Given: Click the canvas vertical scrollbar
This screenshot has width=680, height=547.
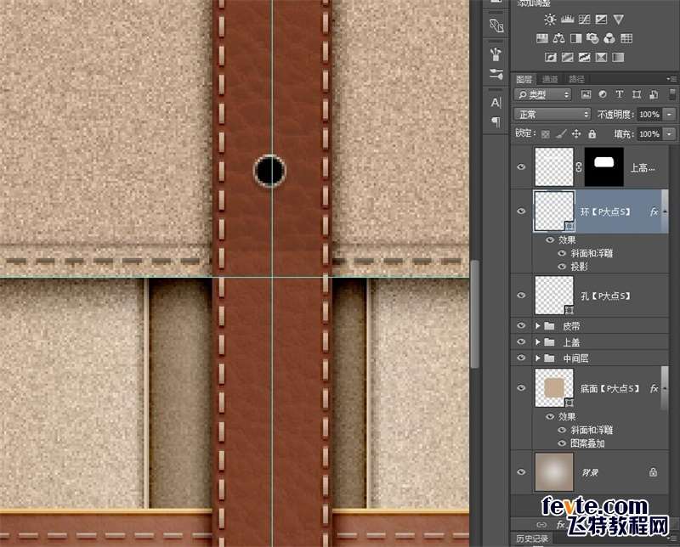Looking at the screenshot, I should tap(475, 314).
